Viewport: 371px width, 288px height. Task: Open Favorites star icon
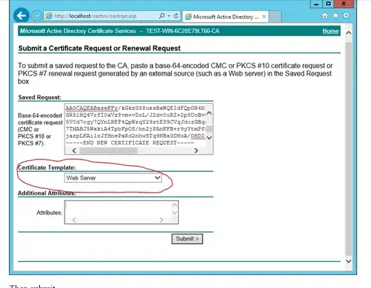click(x=335, y=16)
